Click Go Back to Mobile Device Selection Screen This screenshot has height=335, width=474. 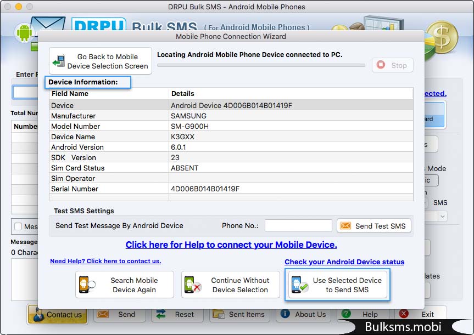tap(101, 61)
